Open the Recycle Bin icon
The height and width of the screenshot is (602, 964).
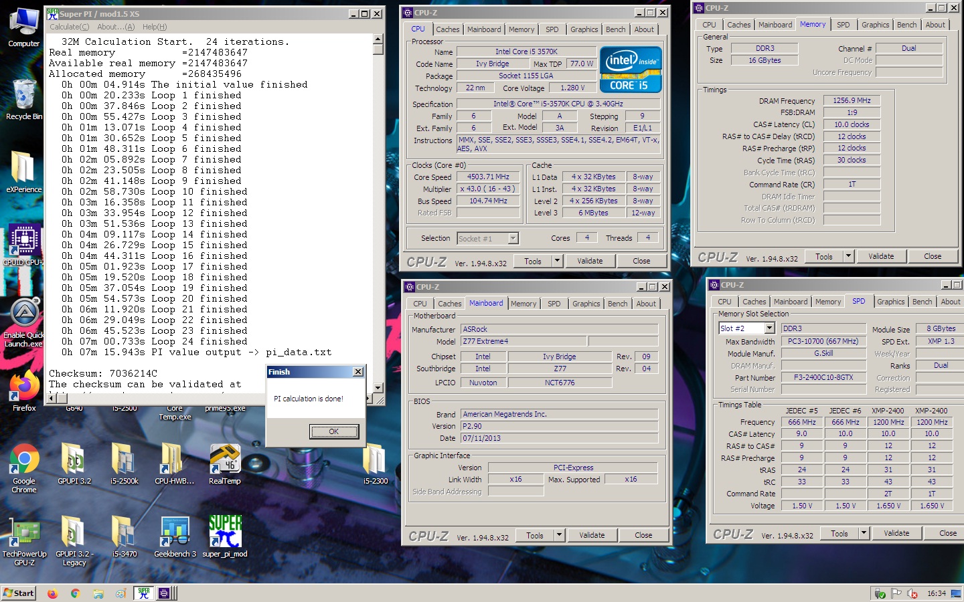[24, 100]
